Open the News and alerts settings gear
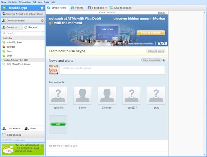Image resolution: width=207 pixels, height=157 pixels. click(x=164, y=60)
